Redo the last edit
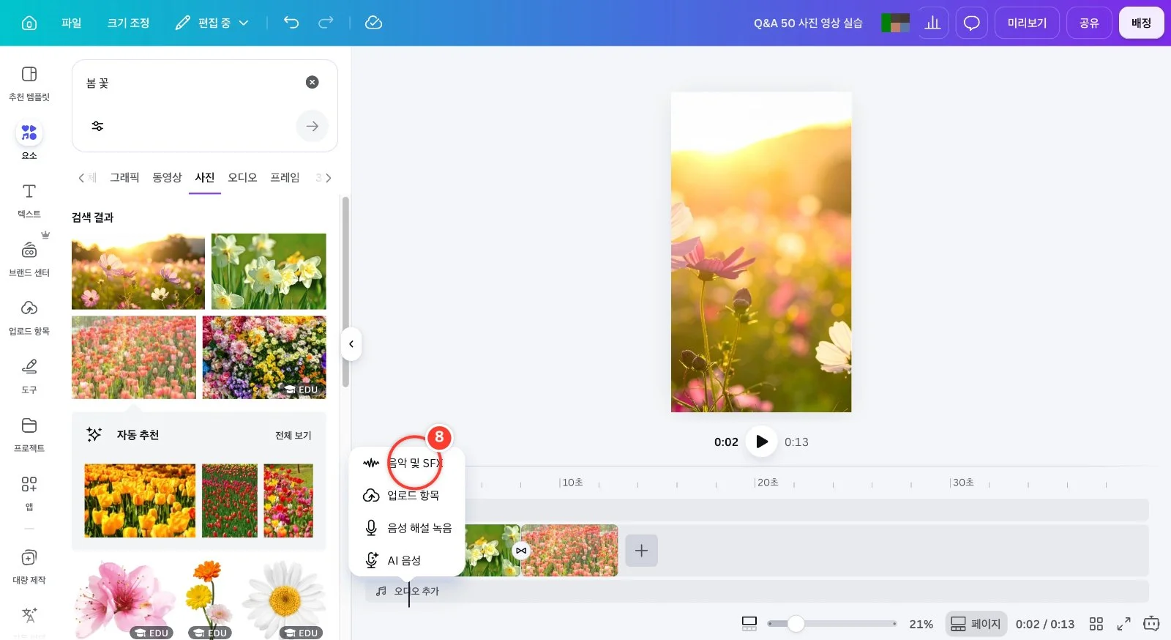Viewport: 1171px width, 640px height. pos(326,23)
